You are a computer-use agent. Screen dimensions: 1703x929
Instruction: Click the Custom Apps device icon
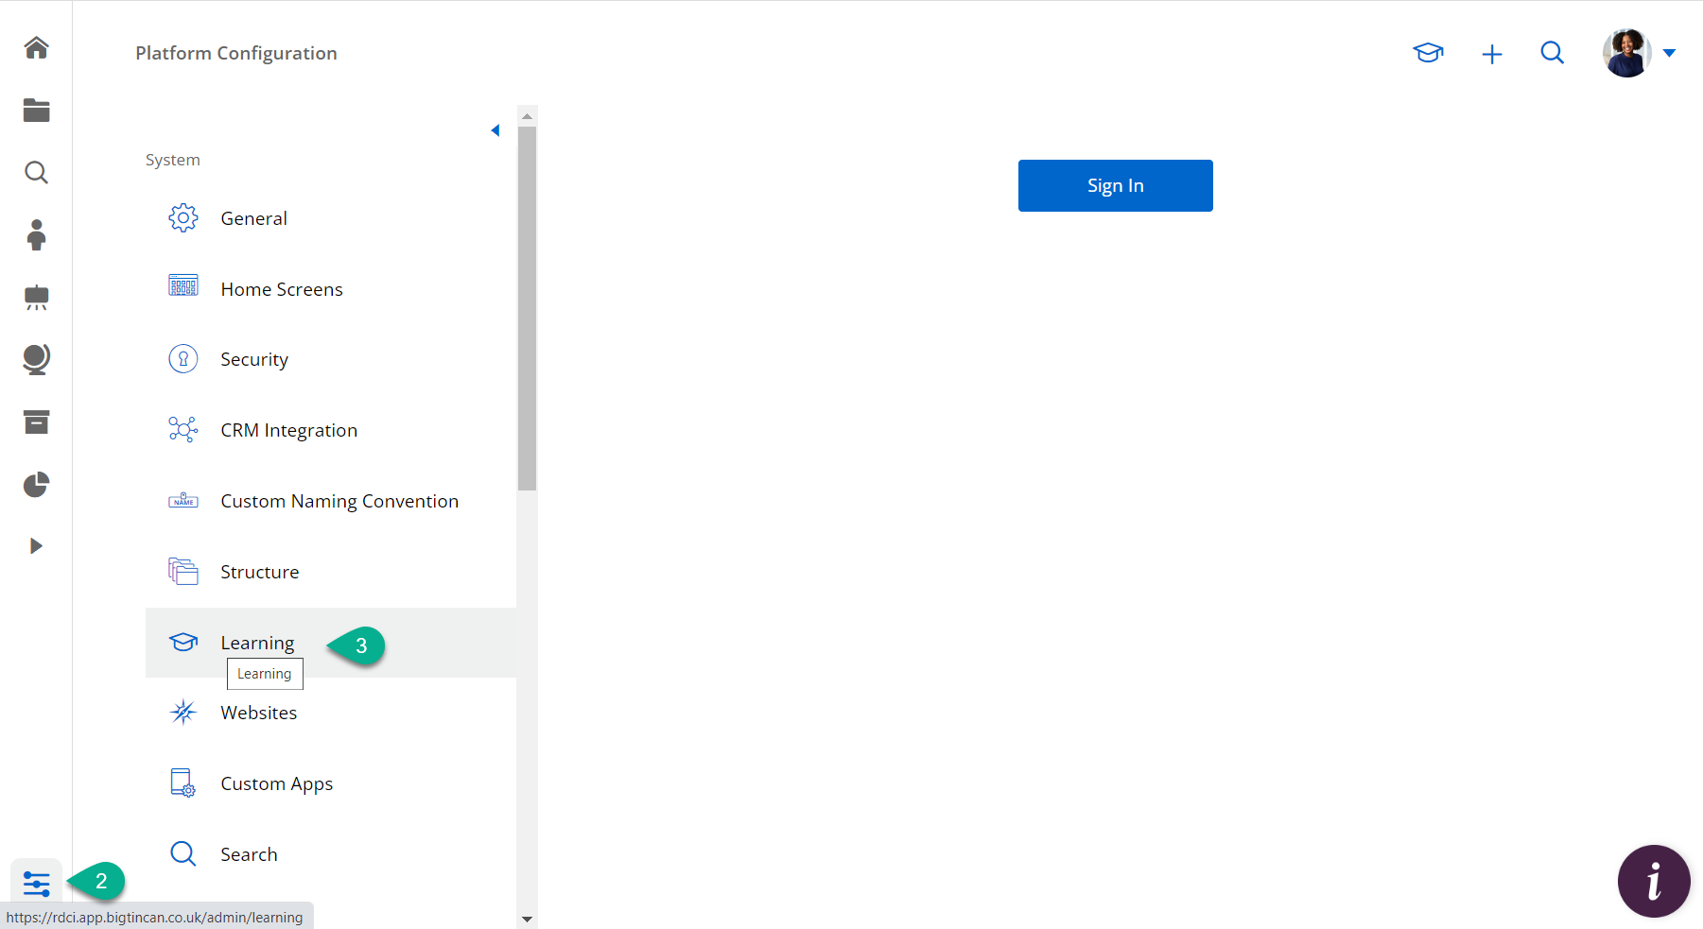click(183, 783)
